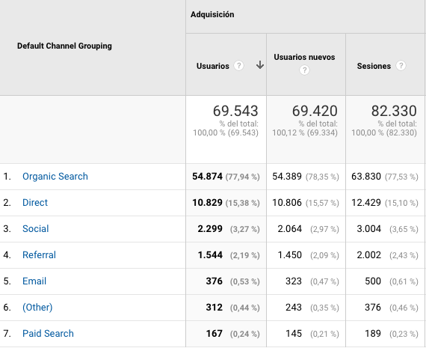The width and height of the screenshot is (426, 348).
Task: Select total sessions value 82.330
Action: 394,111
